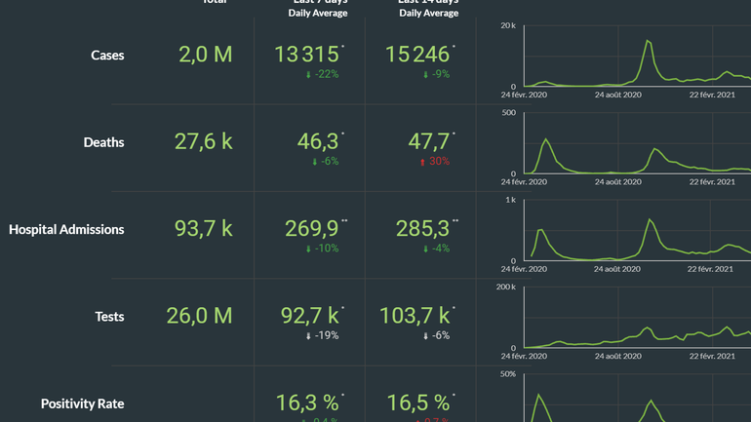This screenshot has height=422, width=751.
Task: Click the down arrow beside -4%
Action: (425, 249)
